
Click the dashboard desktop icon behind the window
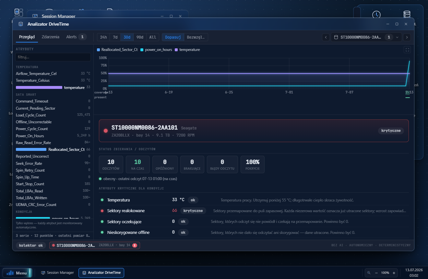coord(19,13)
